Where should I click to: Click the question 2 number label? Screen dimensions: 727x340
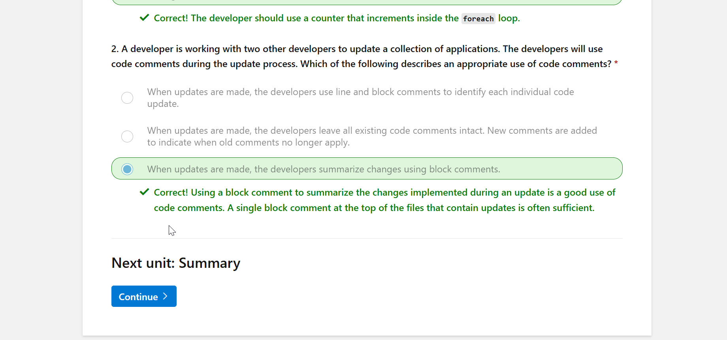pos(114,49)
